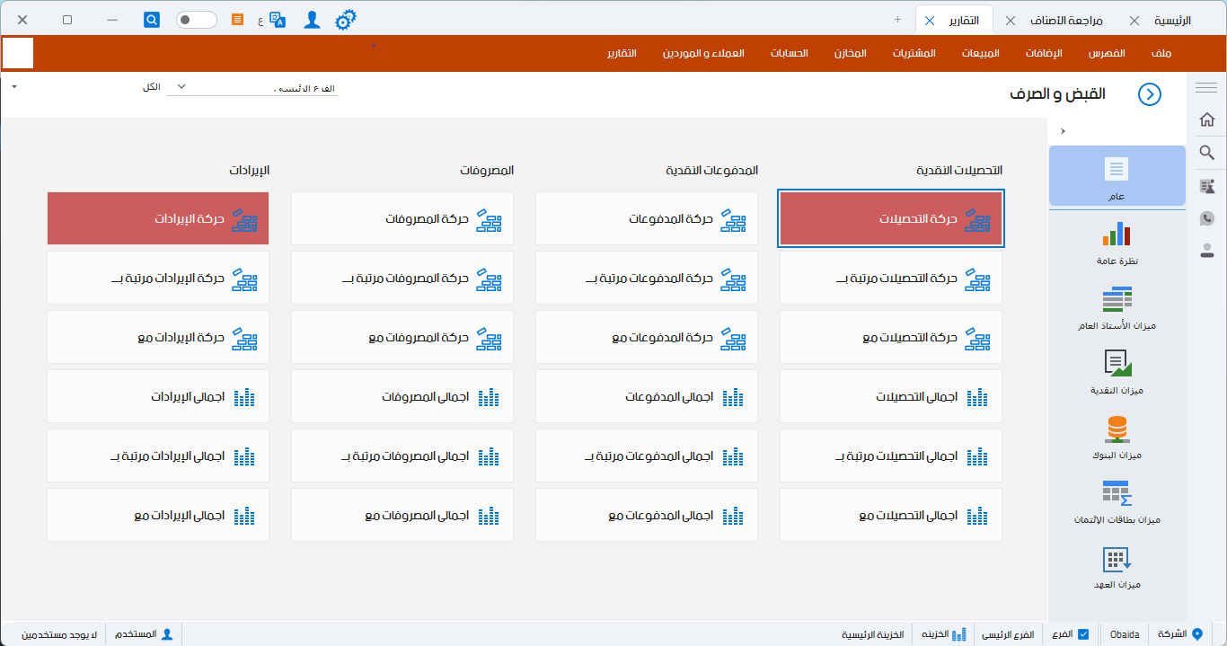The image size is (1227, 646).
Task: Open the branch selection dropdown
Action: pyautogui.click(x=181, y=86)
